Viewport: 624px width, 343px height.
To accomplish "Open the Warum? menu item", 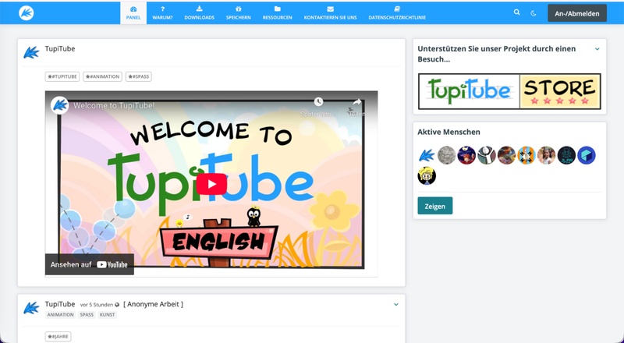I will (162, 12).
